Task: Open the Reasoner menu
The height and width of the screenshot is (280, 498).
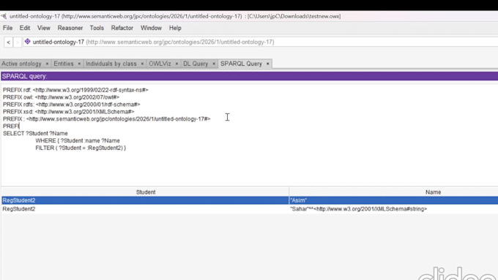Action: (70, 28)
